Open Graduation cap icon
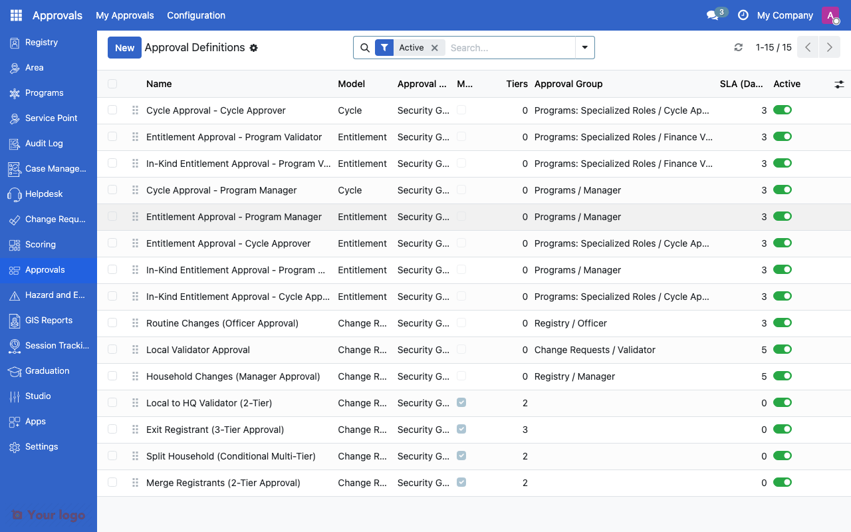 [15, 371]
